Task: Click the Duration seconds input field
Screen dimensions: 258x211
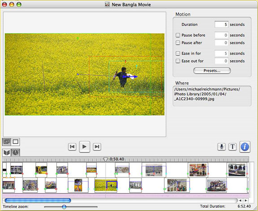Action: 221,24
